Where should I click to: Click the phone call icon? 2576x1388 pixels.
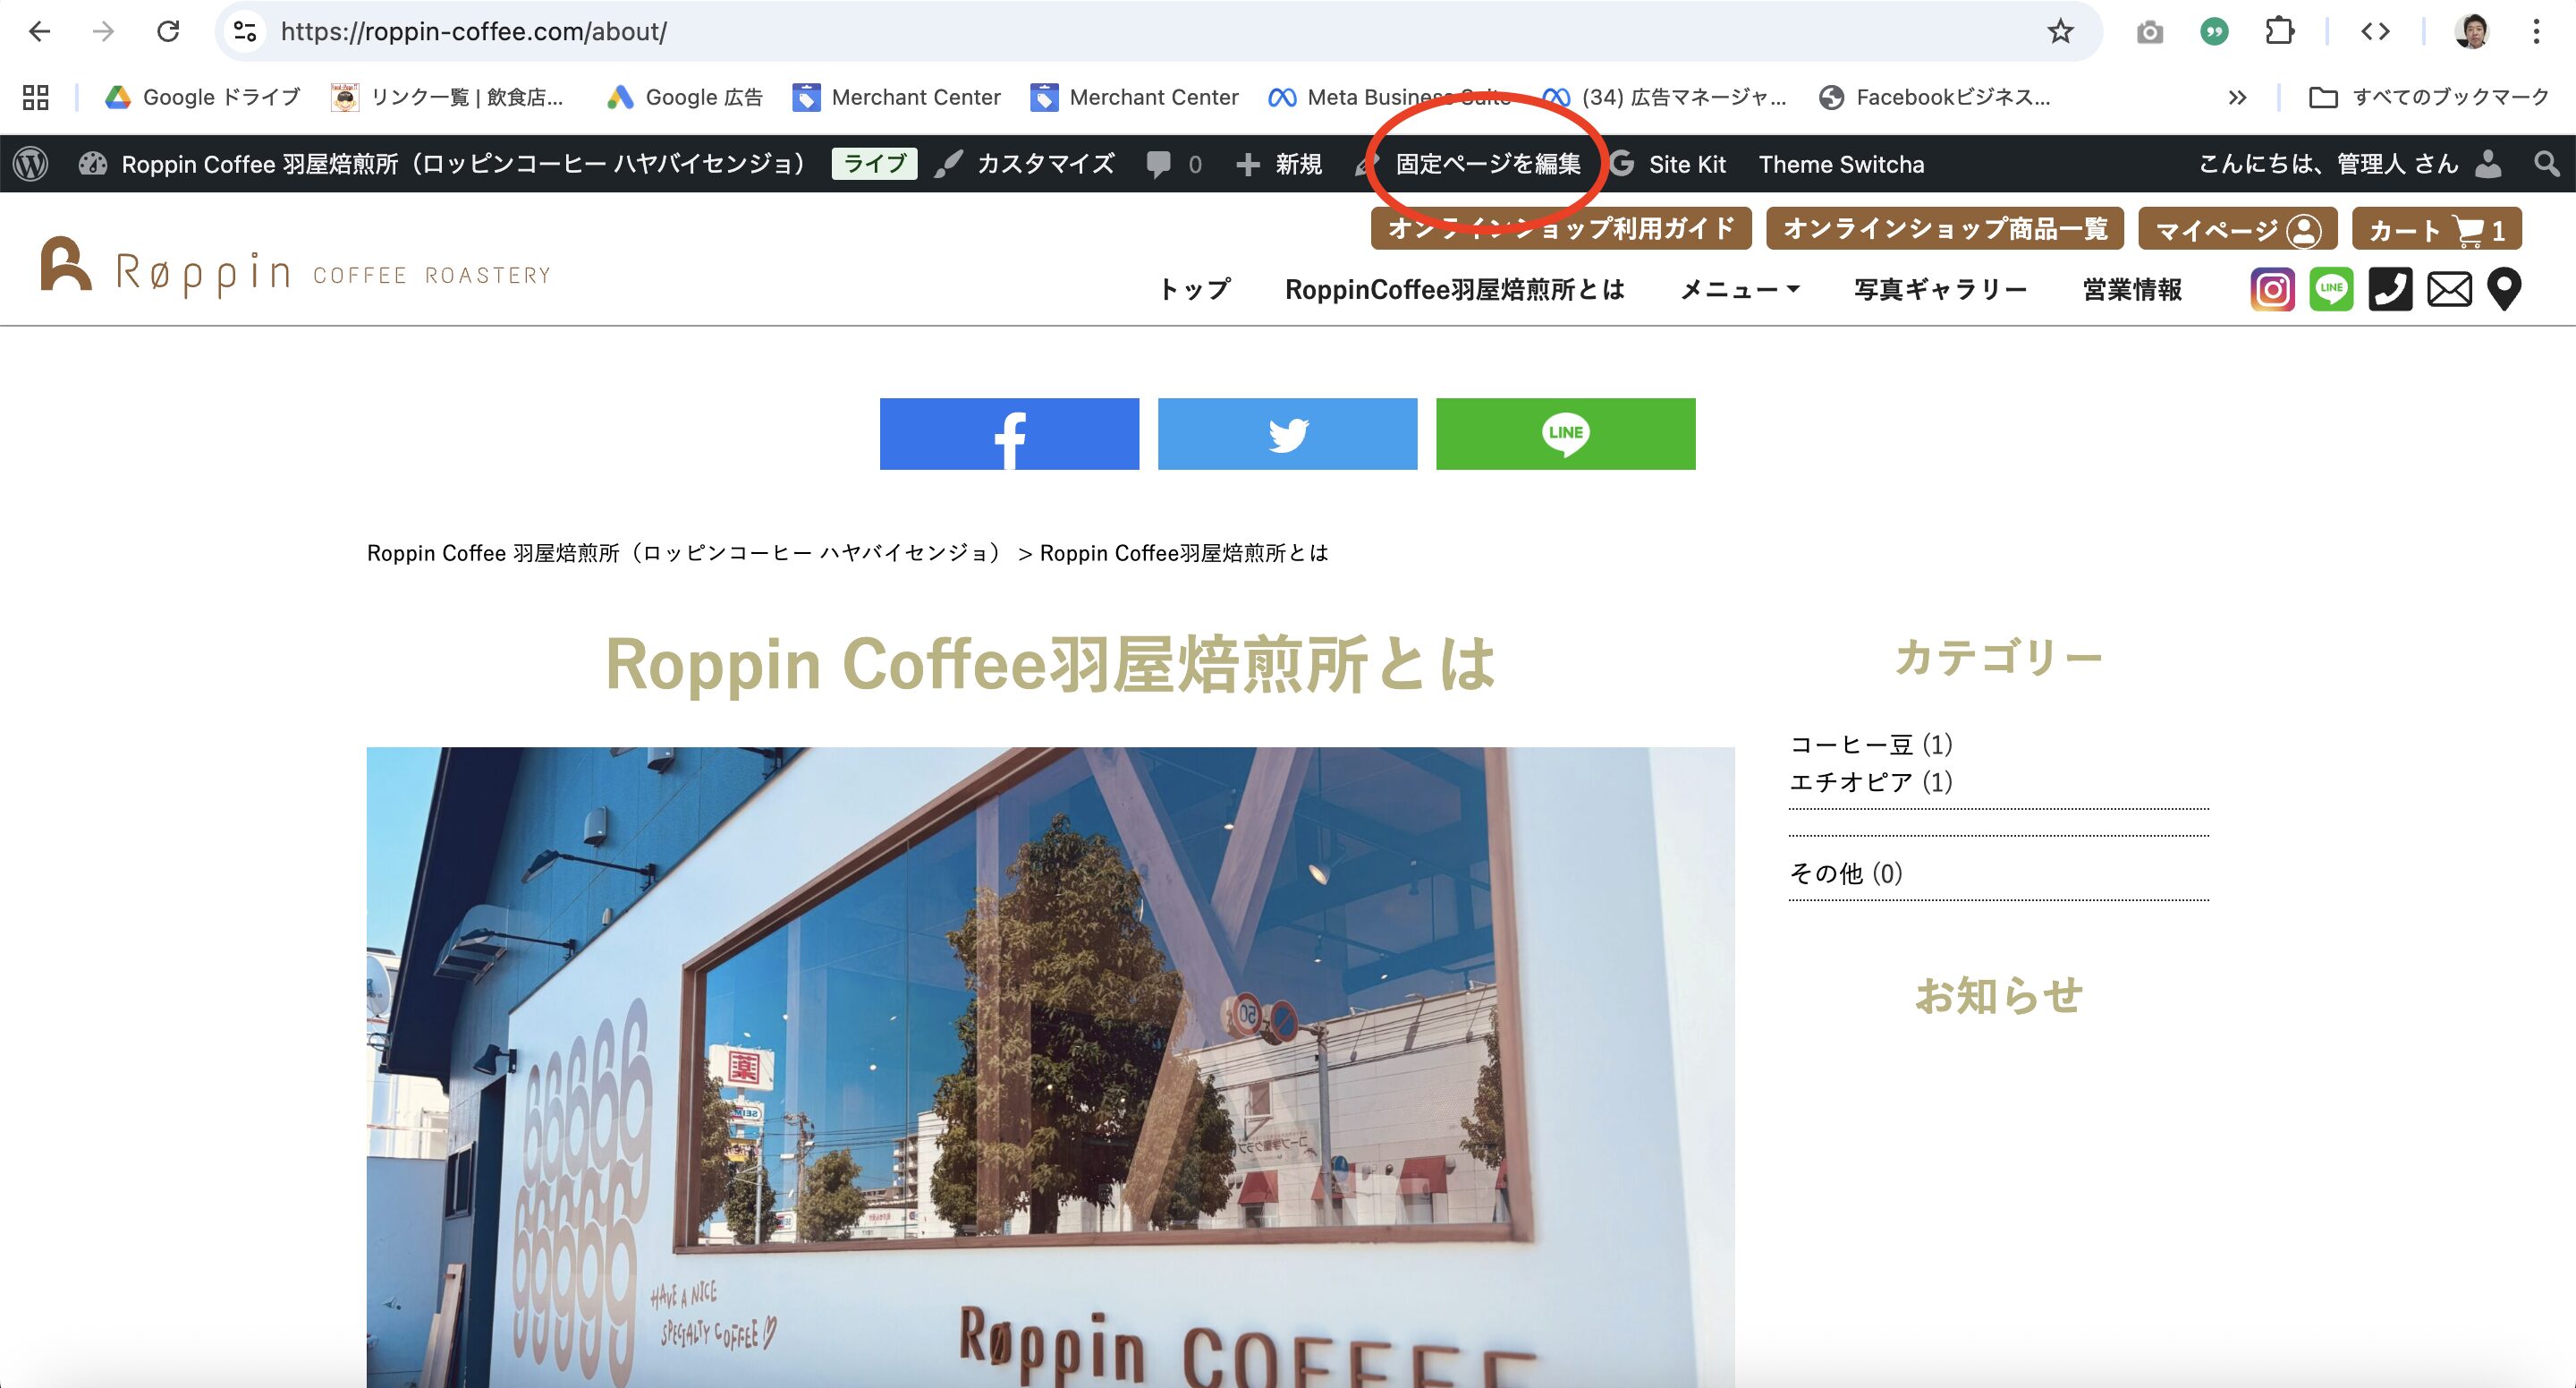pos(2390,290)
